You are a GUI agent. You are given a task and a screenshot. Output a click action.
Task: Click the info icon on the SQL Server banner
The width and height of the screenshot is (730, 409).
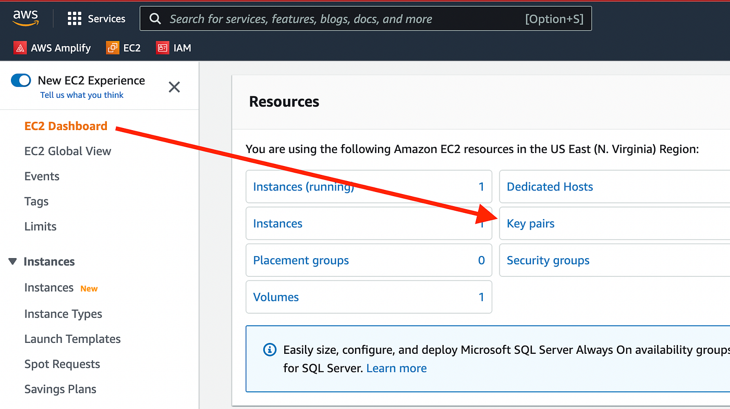click(x=270, y=350)
